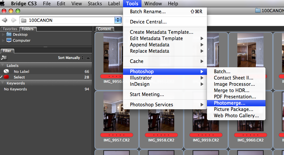
Task: Select the Filter panel tab
Action: pos(7,51)
